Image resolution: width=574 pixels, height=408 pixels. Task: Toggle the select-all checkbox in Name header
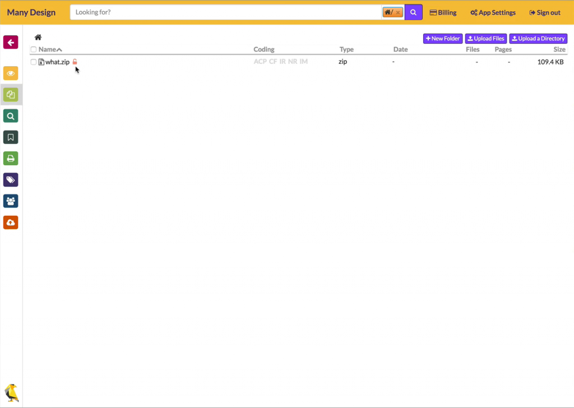coord(34,50)
